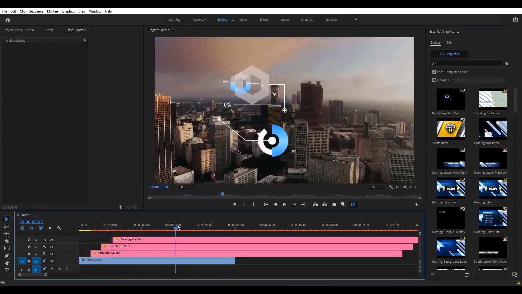Click the Program monitor playhead
Viewport: 522px width, 294px height.
(x=223, y=194)
